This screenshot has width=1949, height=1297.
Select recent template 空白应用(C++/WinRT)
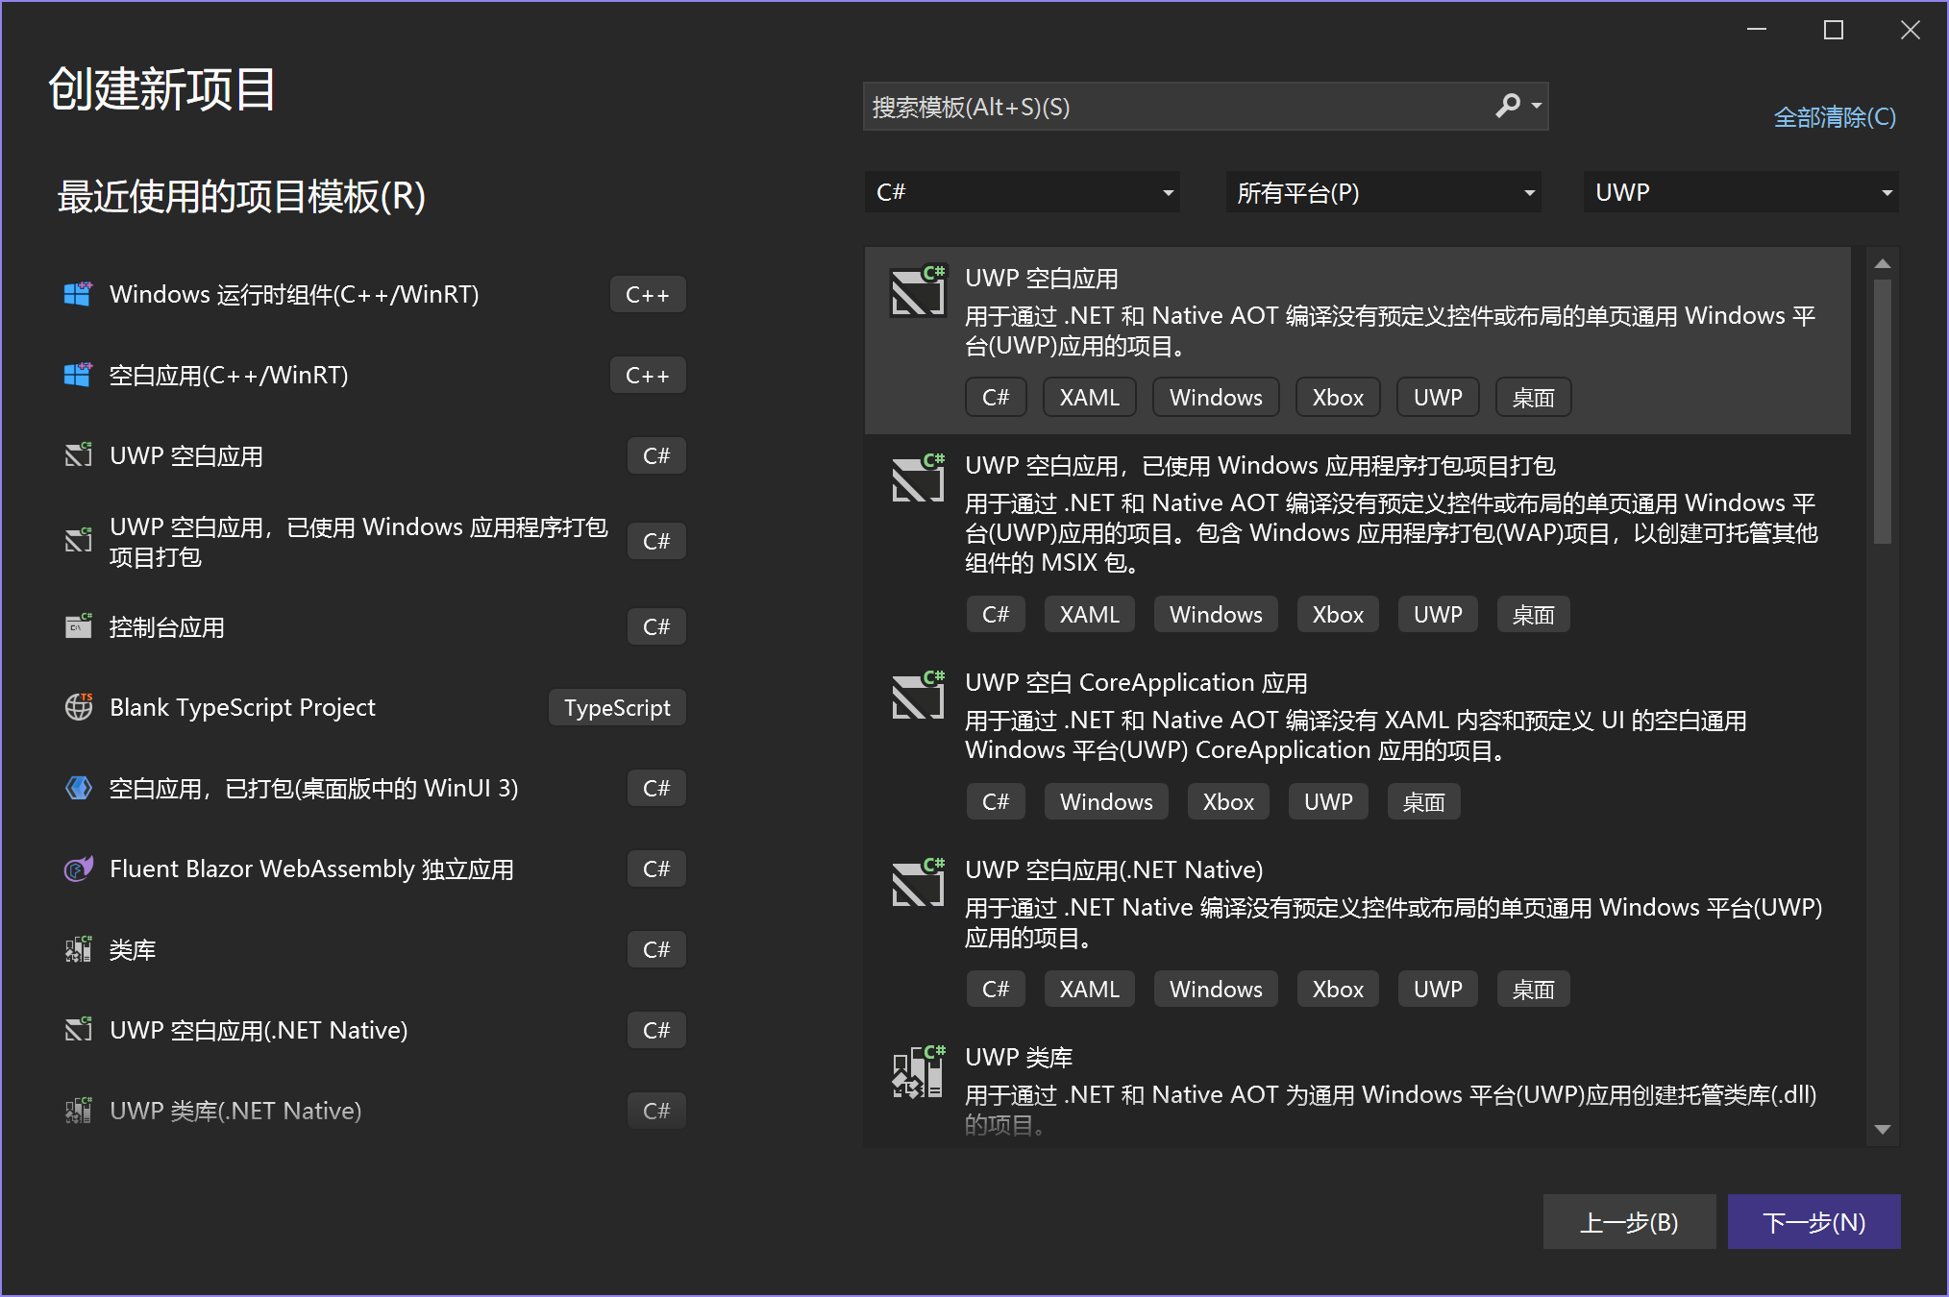[x=229, y=375]
